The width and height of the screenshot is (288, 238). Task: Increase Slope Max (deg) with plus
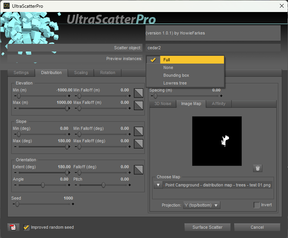(69, 147)
